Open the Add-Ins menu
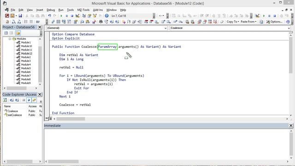The width and height of the screenshot is (295, 166). tap(98, 10)
